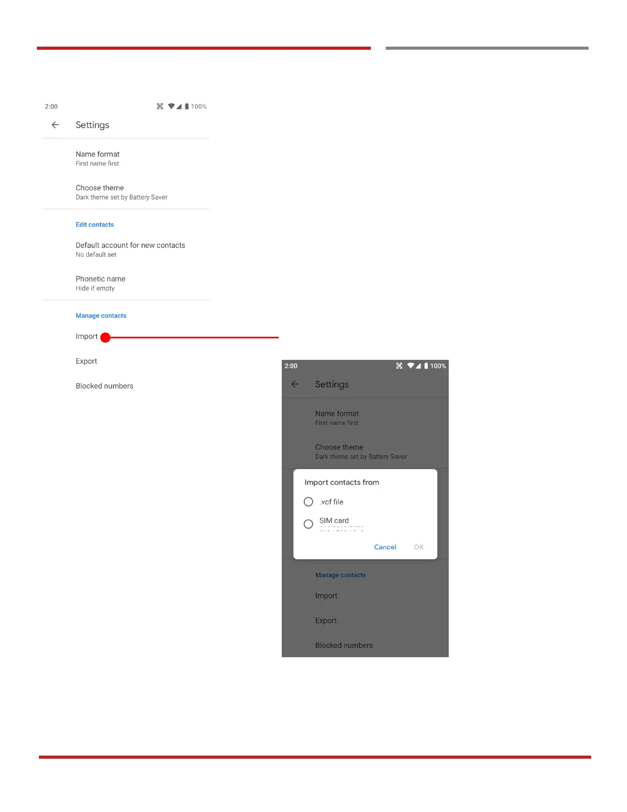Viewport: 627px width, 812px height.
Task: Tap cellular signal icon in left status bar
Action: 179,107
